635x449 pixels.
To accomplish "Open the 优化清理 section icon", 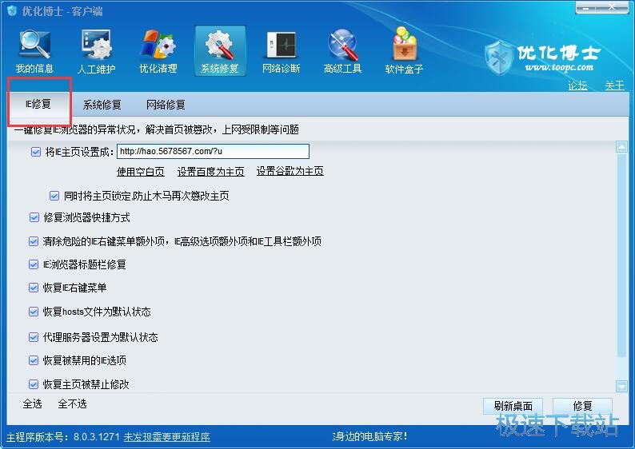I will click(x=158, y=50).
